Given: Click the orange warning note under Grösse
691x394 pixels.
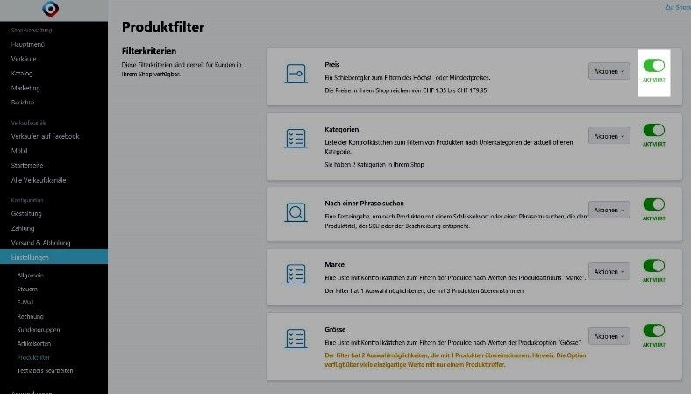Looking at the screenshot, I should pyautogui.click(x=455, y=360).
